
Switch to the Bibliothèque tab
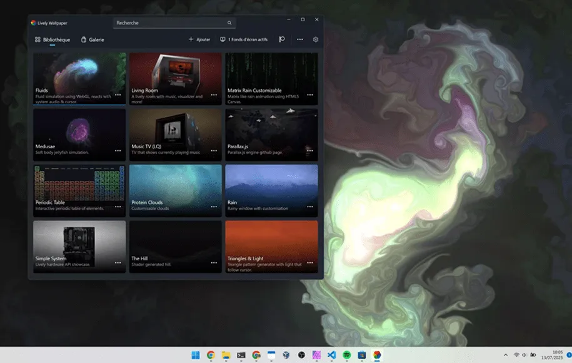click(53, 39)
